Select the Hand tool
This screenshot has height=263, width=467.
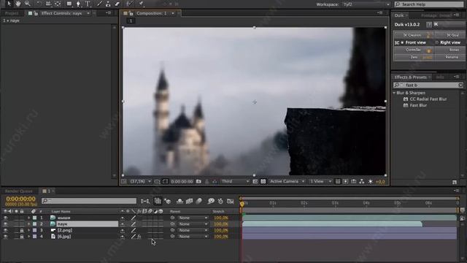pos(18,4)
